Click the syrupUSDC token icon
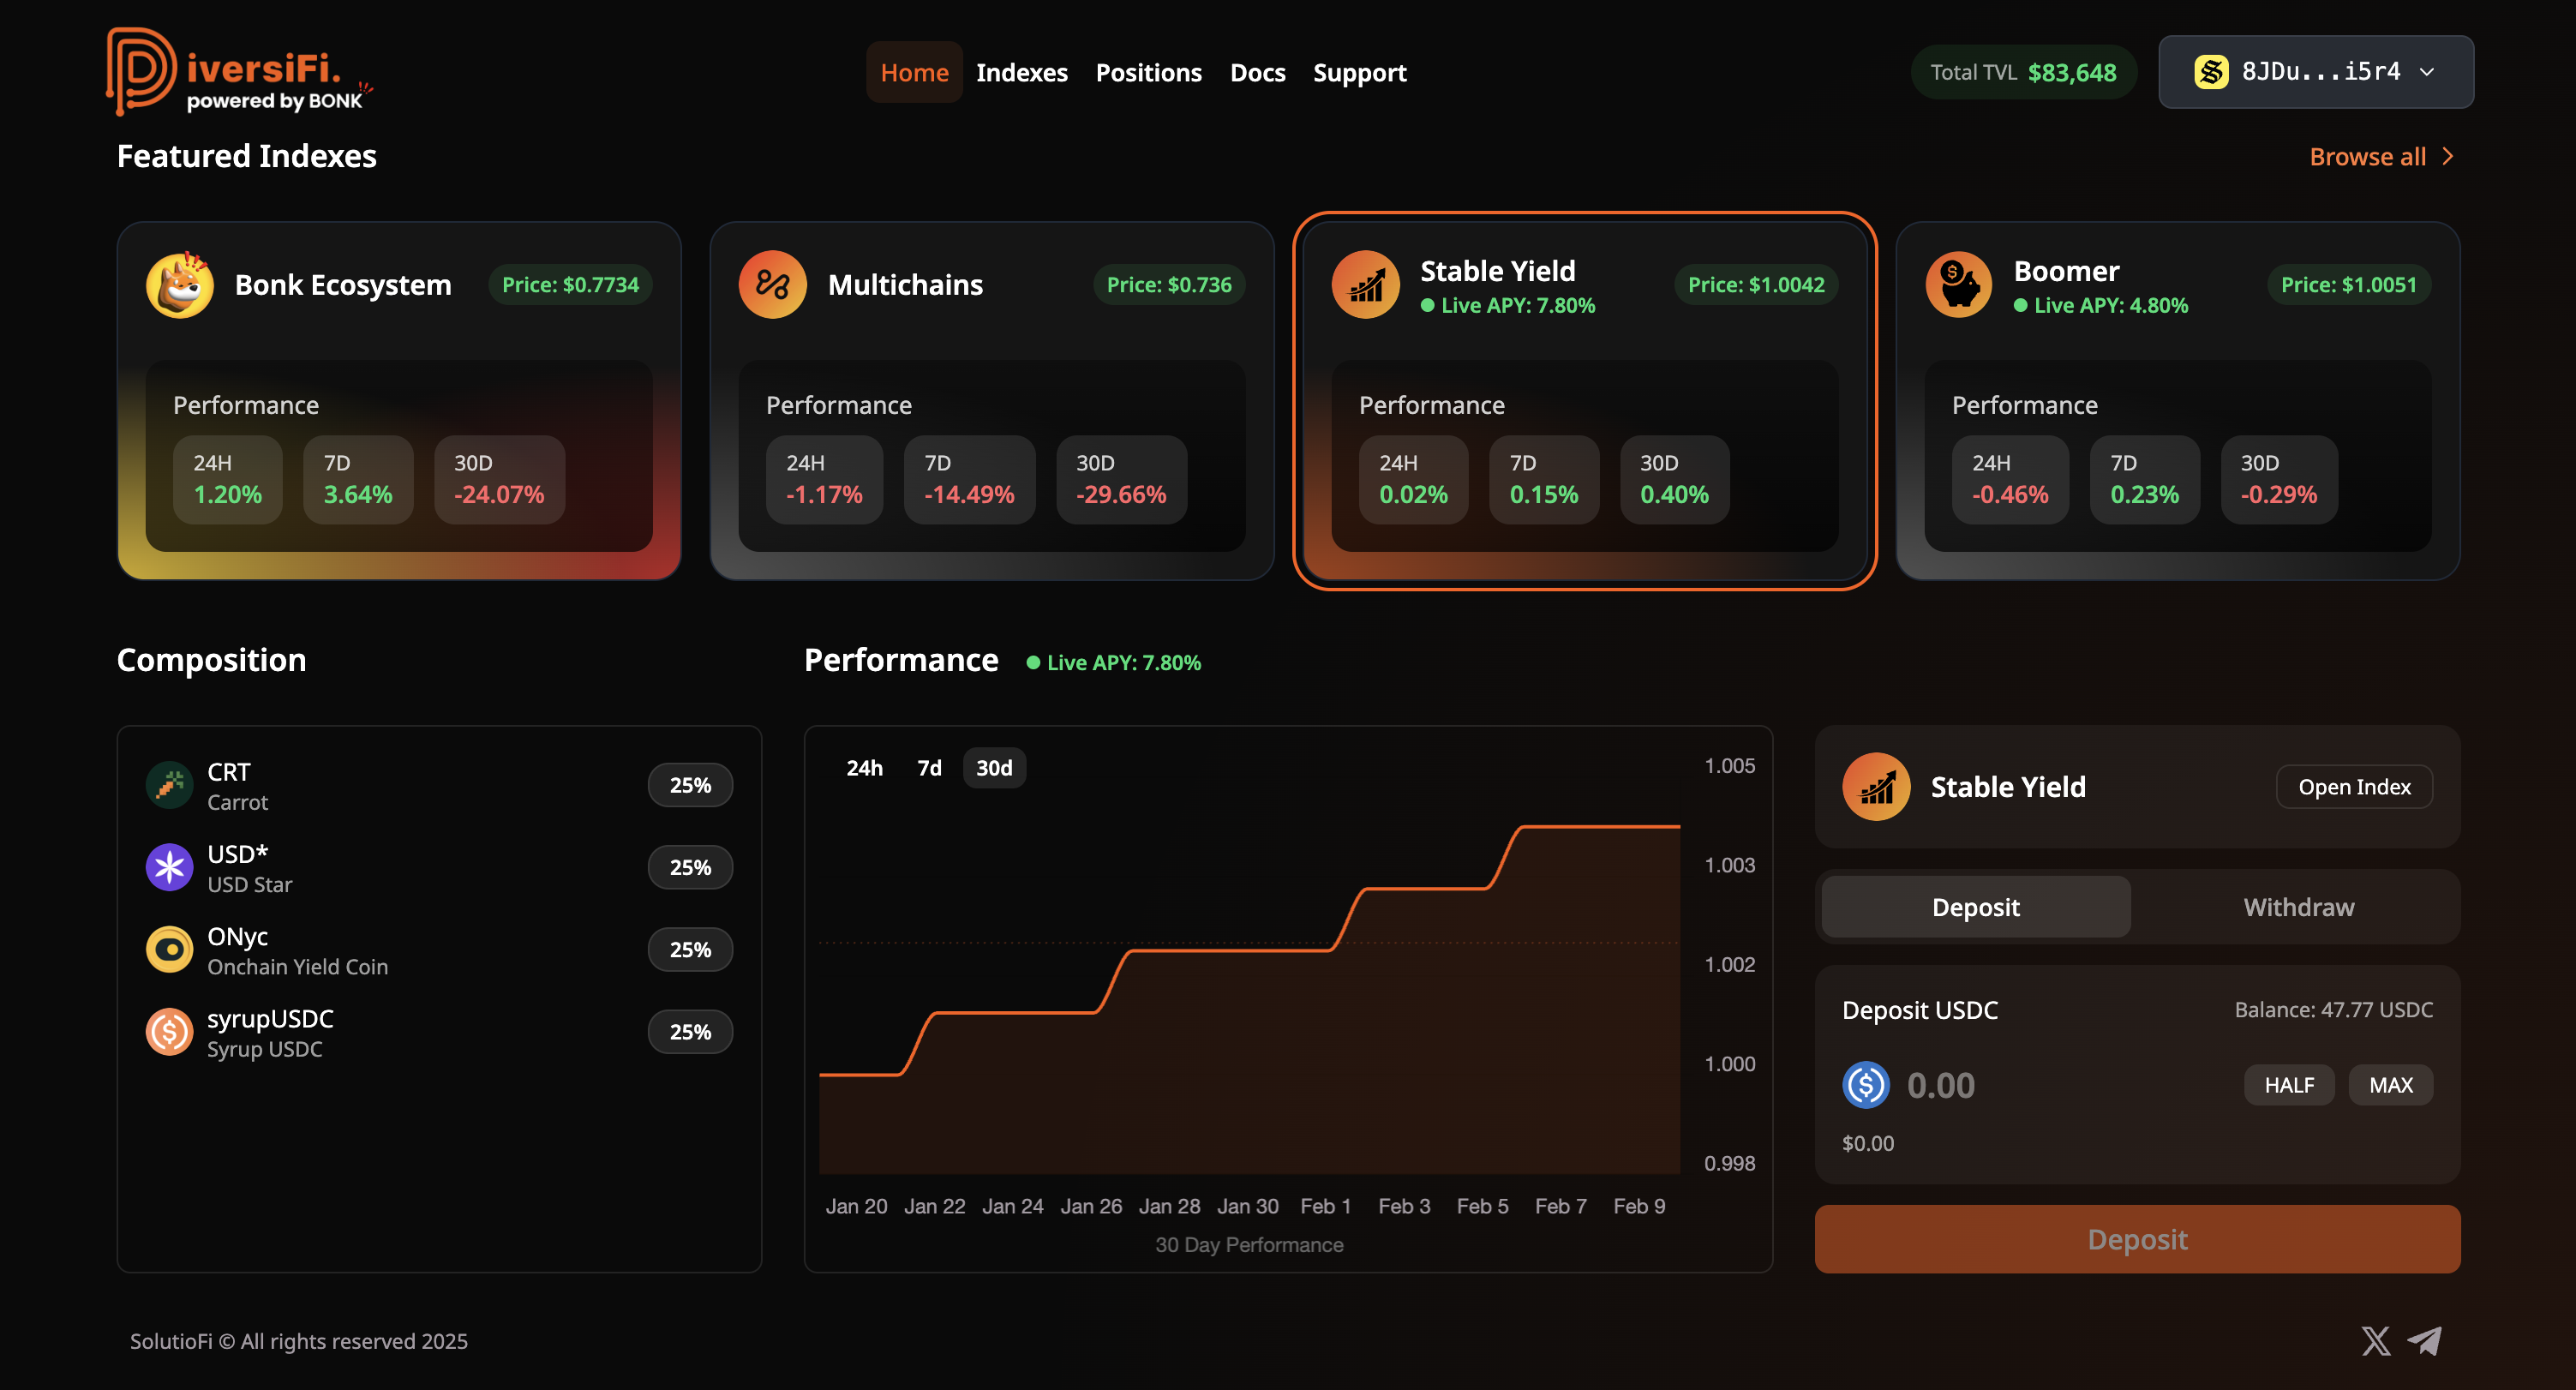 coord(169,1032)
